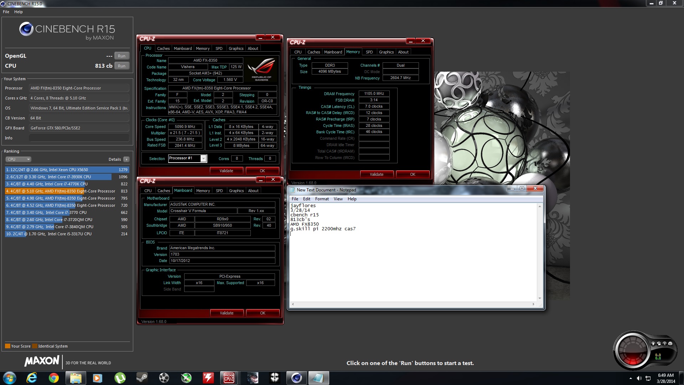This screenshot has height=385, width=684.
Task: Open the Notepad View menu
Action: coord(338,199)
